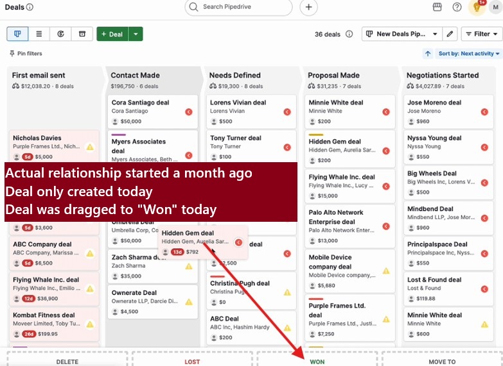Viewport: 503px width, 366px height.
Task: Click overdue icon on Cora Santiago deal
Action: [x=189, y=112]
